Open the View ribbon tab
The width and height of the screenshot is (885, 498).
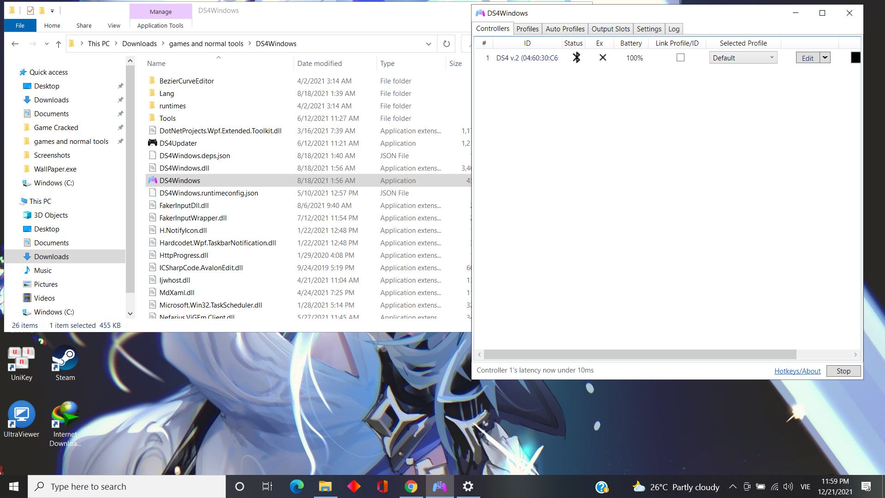(x=114, y=25)
